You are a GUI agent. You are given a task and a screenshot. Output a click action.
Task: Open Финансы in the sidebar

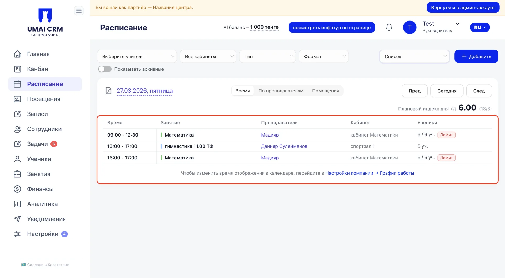click(45, 189)
